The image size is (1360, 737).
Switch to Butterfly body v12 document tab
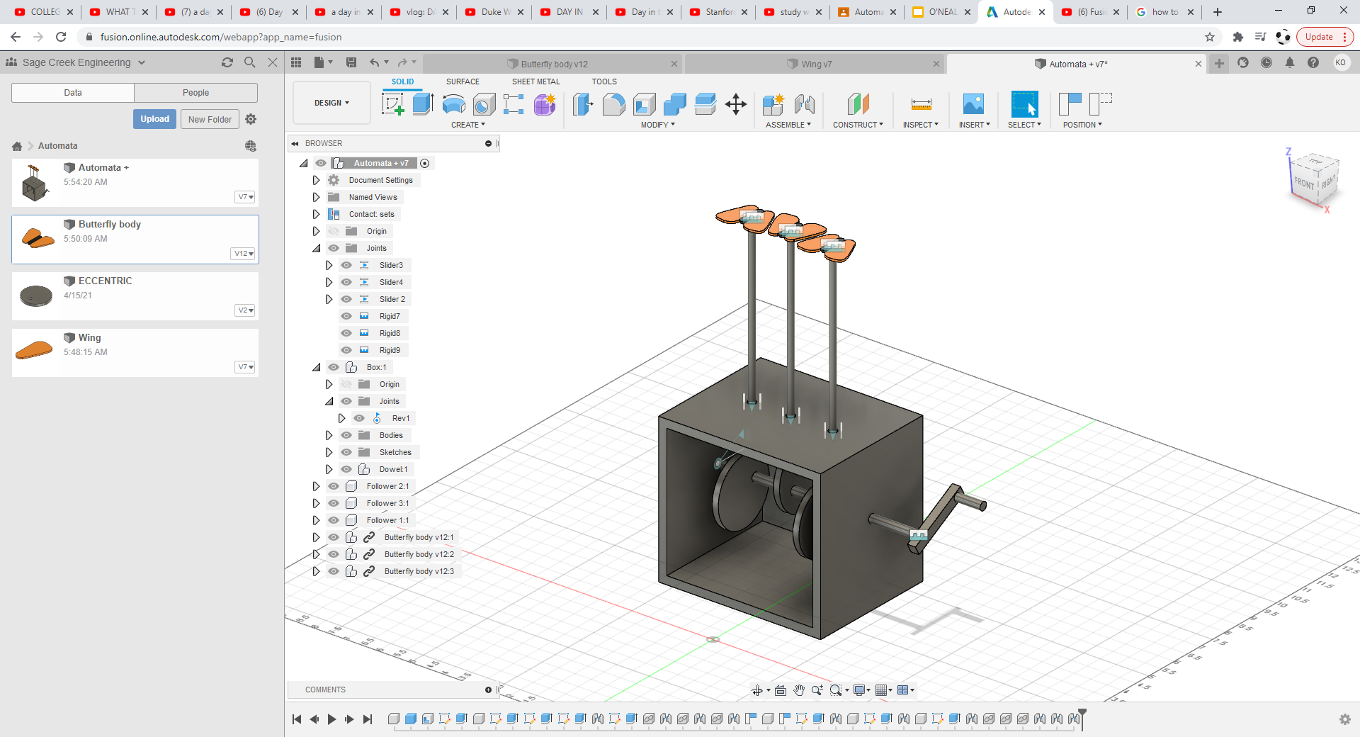552,64
